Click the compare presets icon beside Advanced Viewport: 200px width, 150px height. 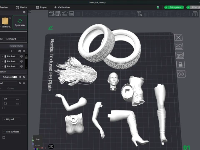pos(24,77)
